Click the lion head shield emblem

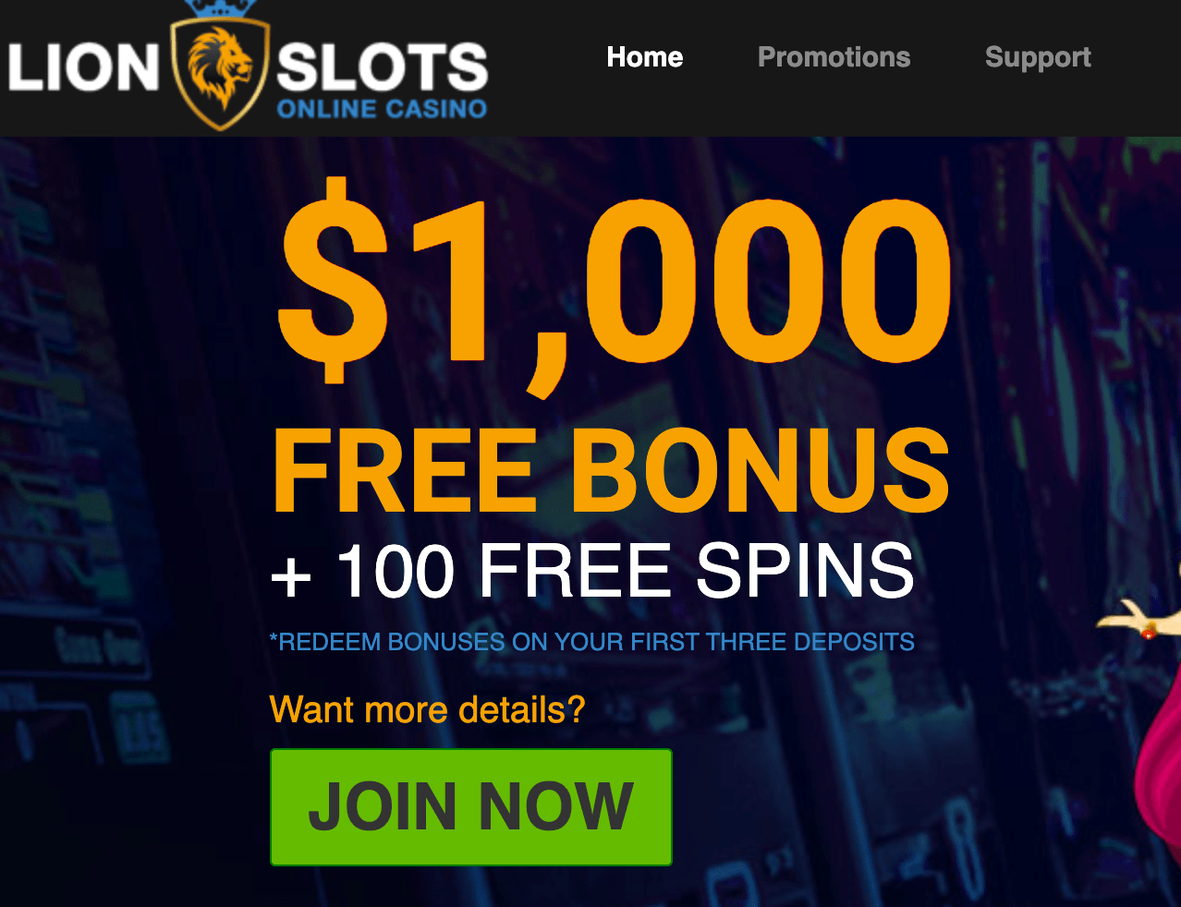(220, 72)
